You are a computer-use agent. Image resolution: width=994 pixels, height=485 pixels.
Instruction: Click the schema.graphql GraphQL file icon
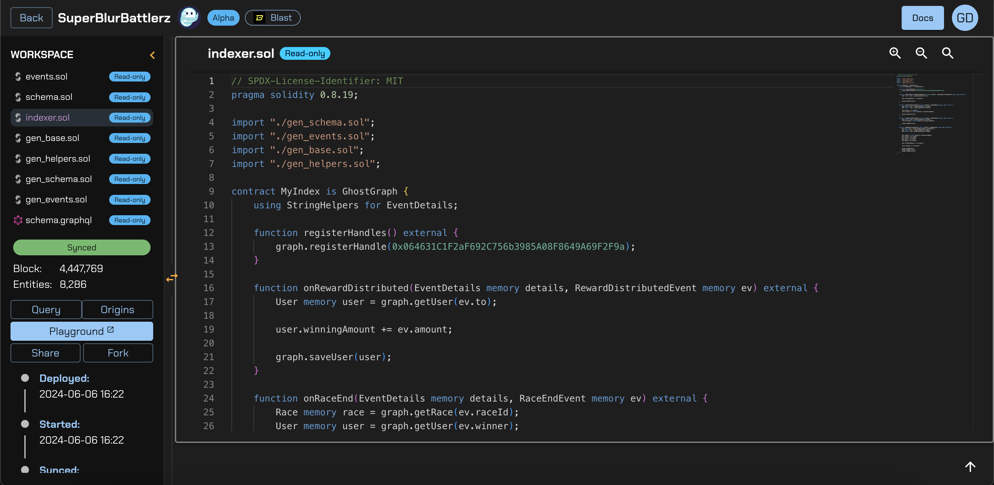[x=18, y=220]
